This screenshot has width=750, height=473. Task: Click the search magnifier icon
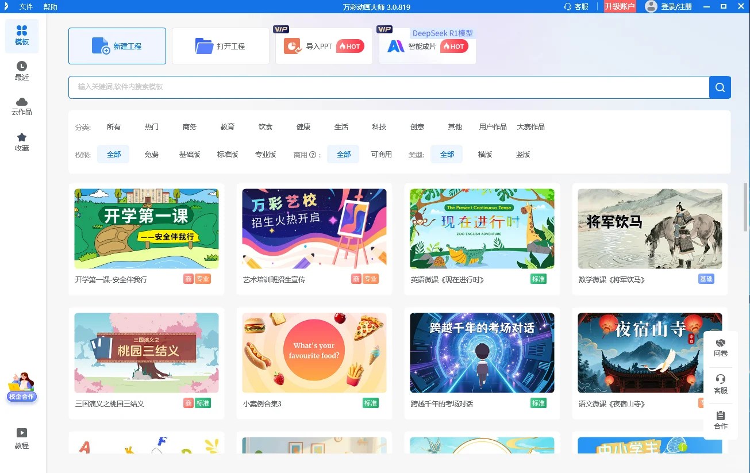[720, 87]
